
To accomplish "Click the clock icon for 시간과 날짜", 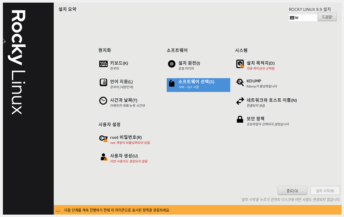I will click(103, 101).
